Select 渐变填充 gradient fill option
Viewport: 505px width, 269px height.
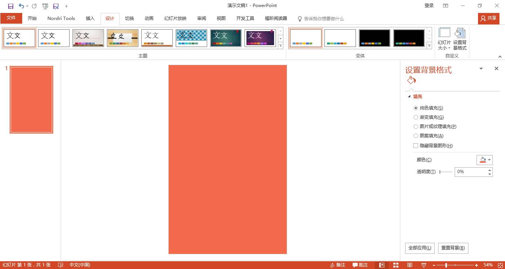[x=416, y=117]
